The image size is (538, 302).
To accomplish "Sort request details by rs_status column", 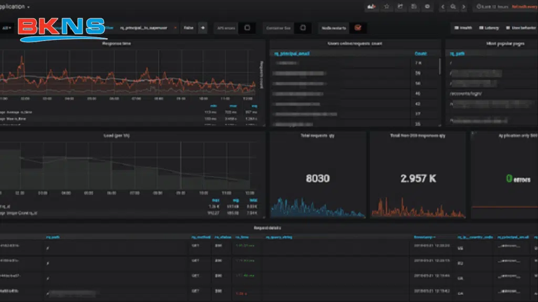I will pyautogui.click(x=223, y=237).
